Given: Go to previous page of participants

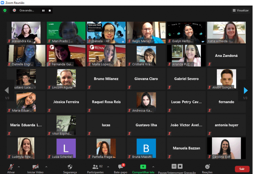Looking at the screenshot, I should 7,90.
